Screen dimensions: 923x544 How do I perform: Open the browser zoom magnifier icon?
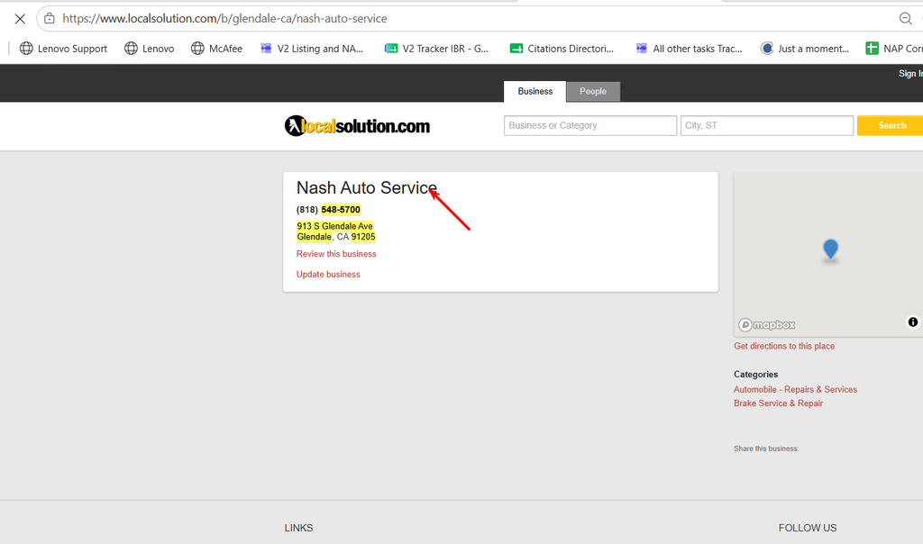point(905,19)
